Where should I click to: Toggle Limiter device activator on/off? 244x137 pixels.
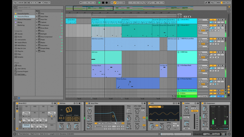pyautogui.click(x=183, y=103)
